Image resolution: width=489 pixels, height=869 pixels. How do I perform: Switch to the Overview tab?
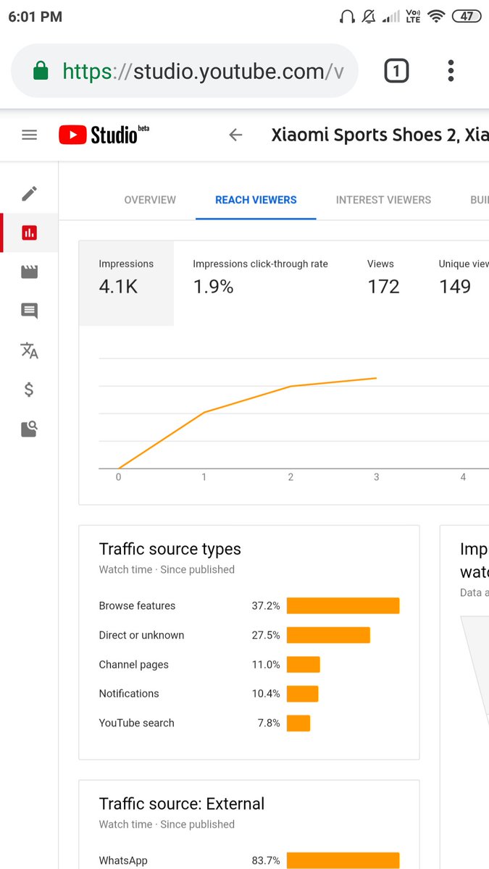click(x=150, y=200)
